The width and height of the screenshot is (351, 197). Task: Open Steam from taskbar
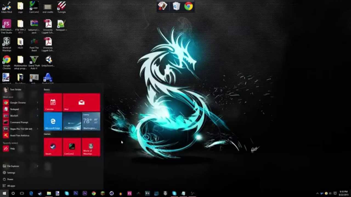40,193
